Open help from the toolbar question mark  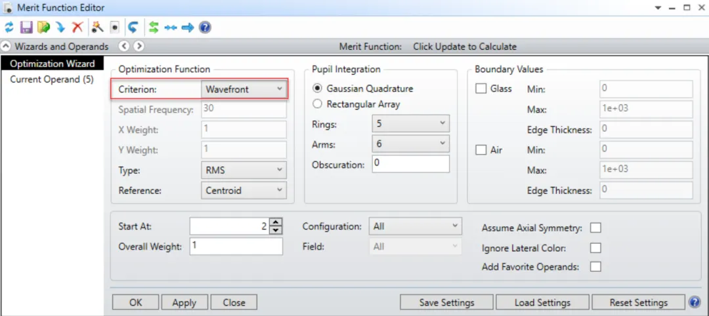[205, 28]
